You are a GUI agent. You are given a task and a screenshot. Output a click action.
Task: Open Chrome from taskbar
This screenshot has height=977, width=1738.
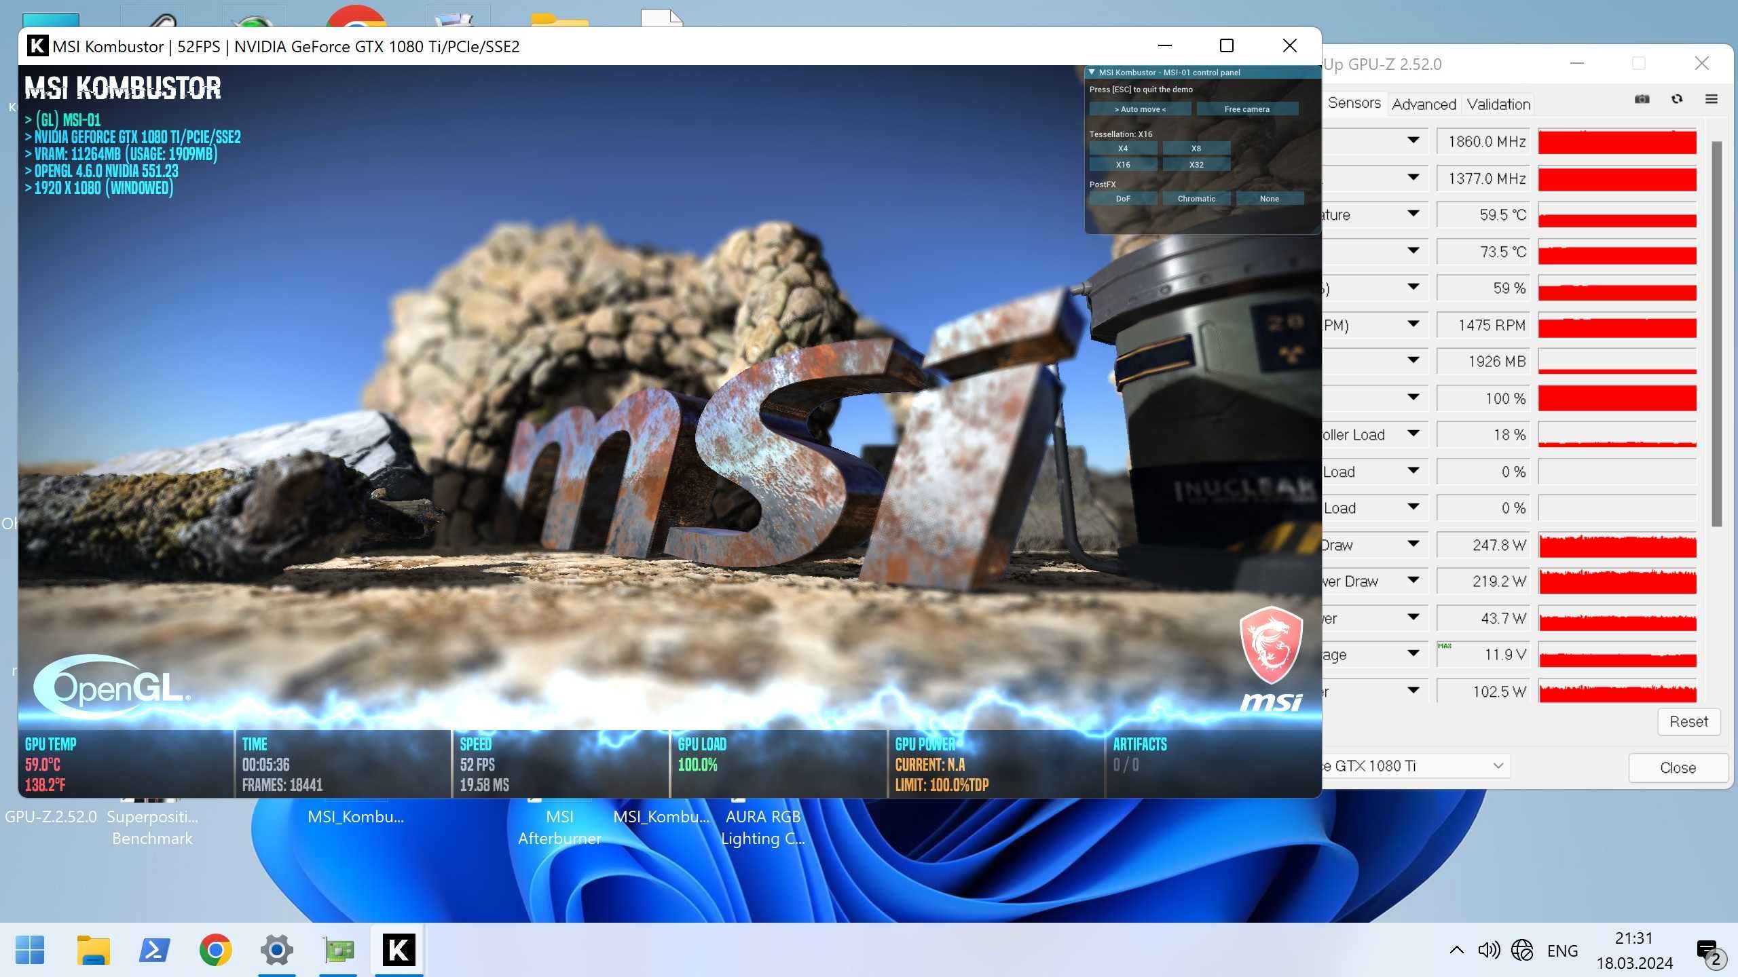tap(215, 950)
